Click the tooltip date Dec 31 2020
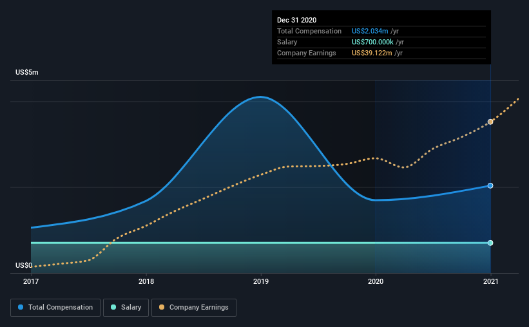This screenshot has width=529, height=327. click(x=296, y=20)
